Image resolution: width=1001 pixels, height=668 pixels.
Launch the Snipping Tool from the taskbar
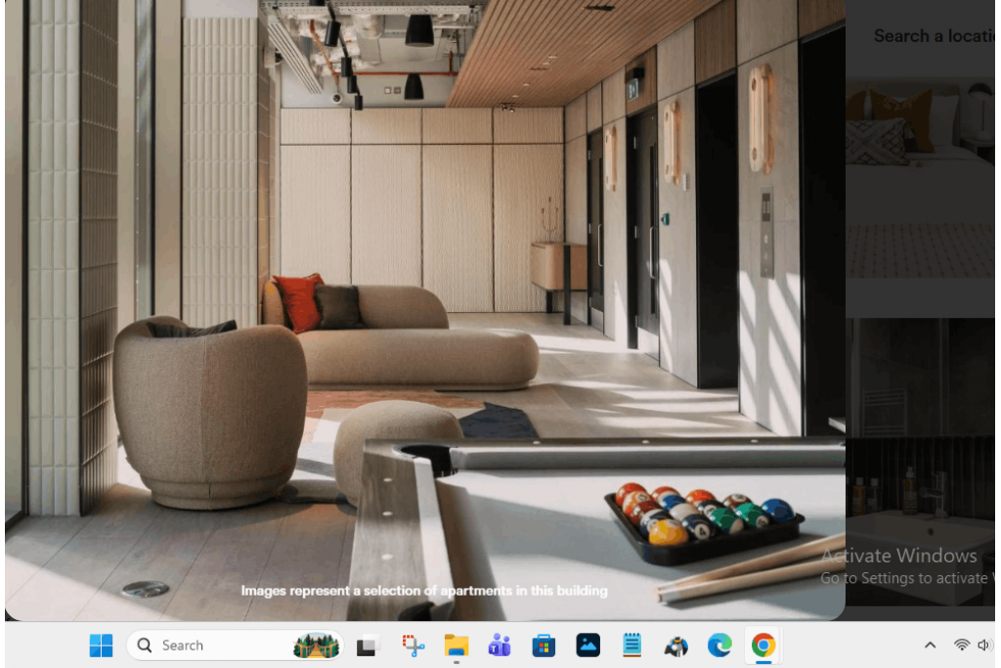[x=413, y=646]
